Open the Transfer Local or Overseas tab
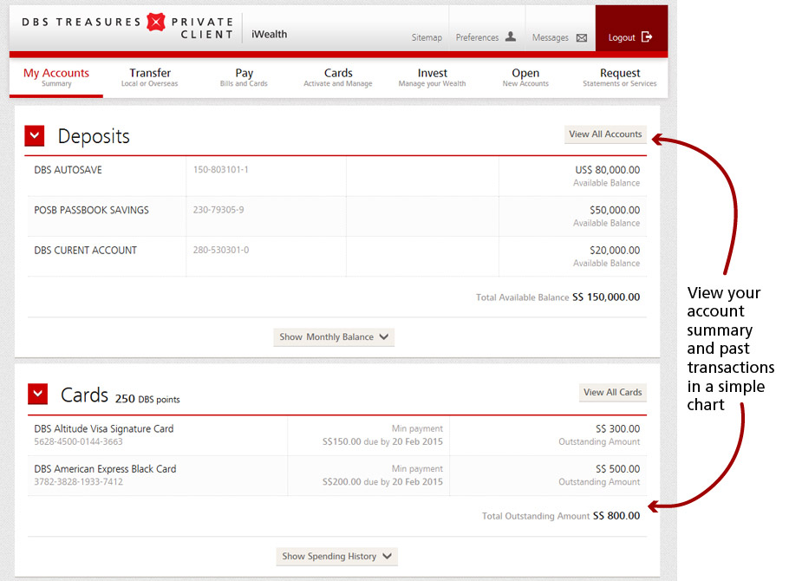The image size is (789, 581). point(149,77)
